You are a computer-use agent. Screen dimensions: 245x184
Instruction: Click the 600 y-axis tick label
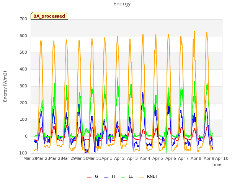[x=23, y=36]
